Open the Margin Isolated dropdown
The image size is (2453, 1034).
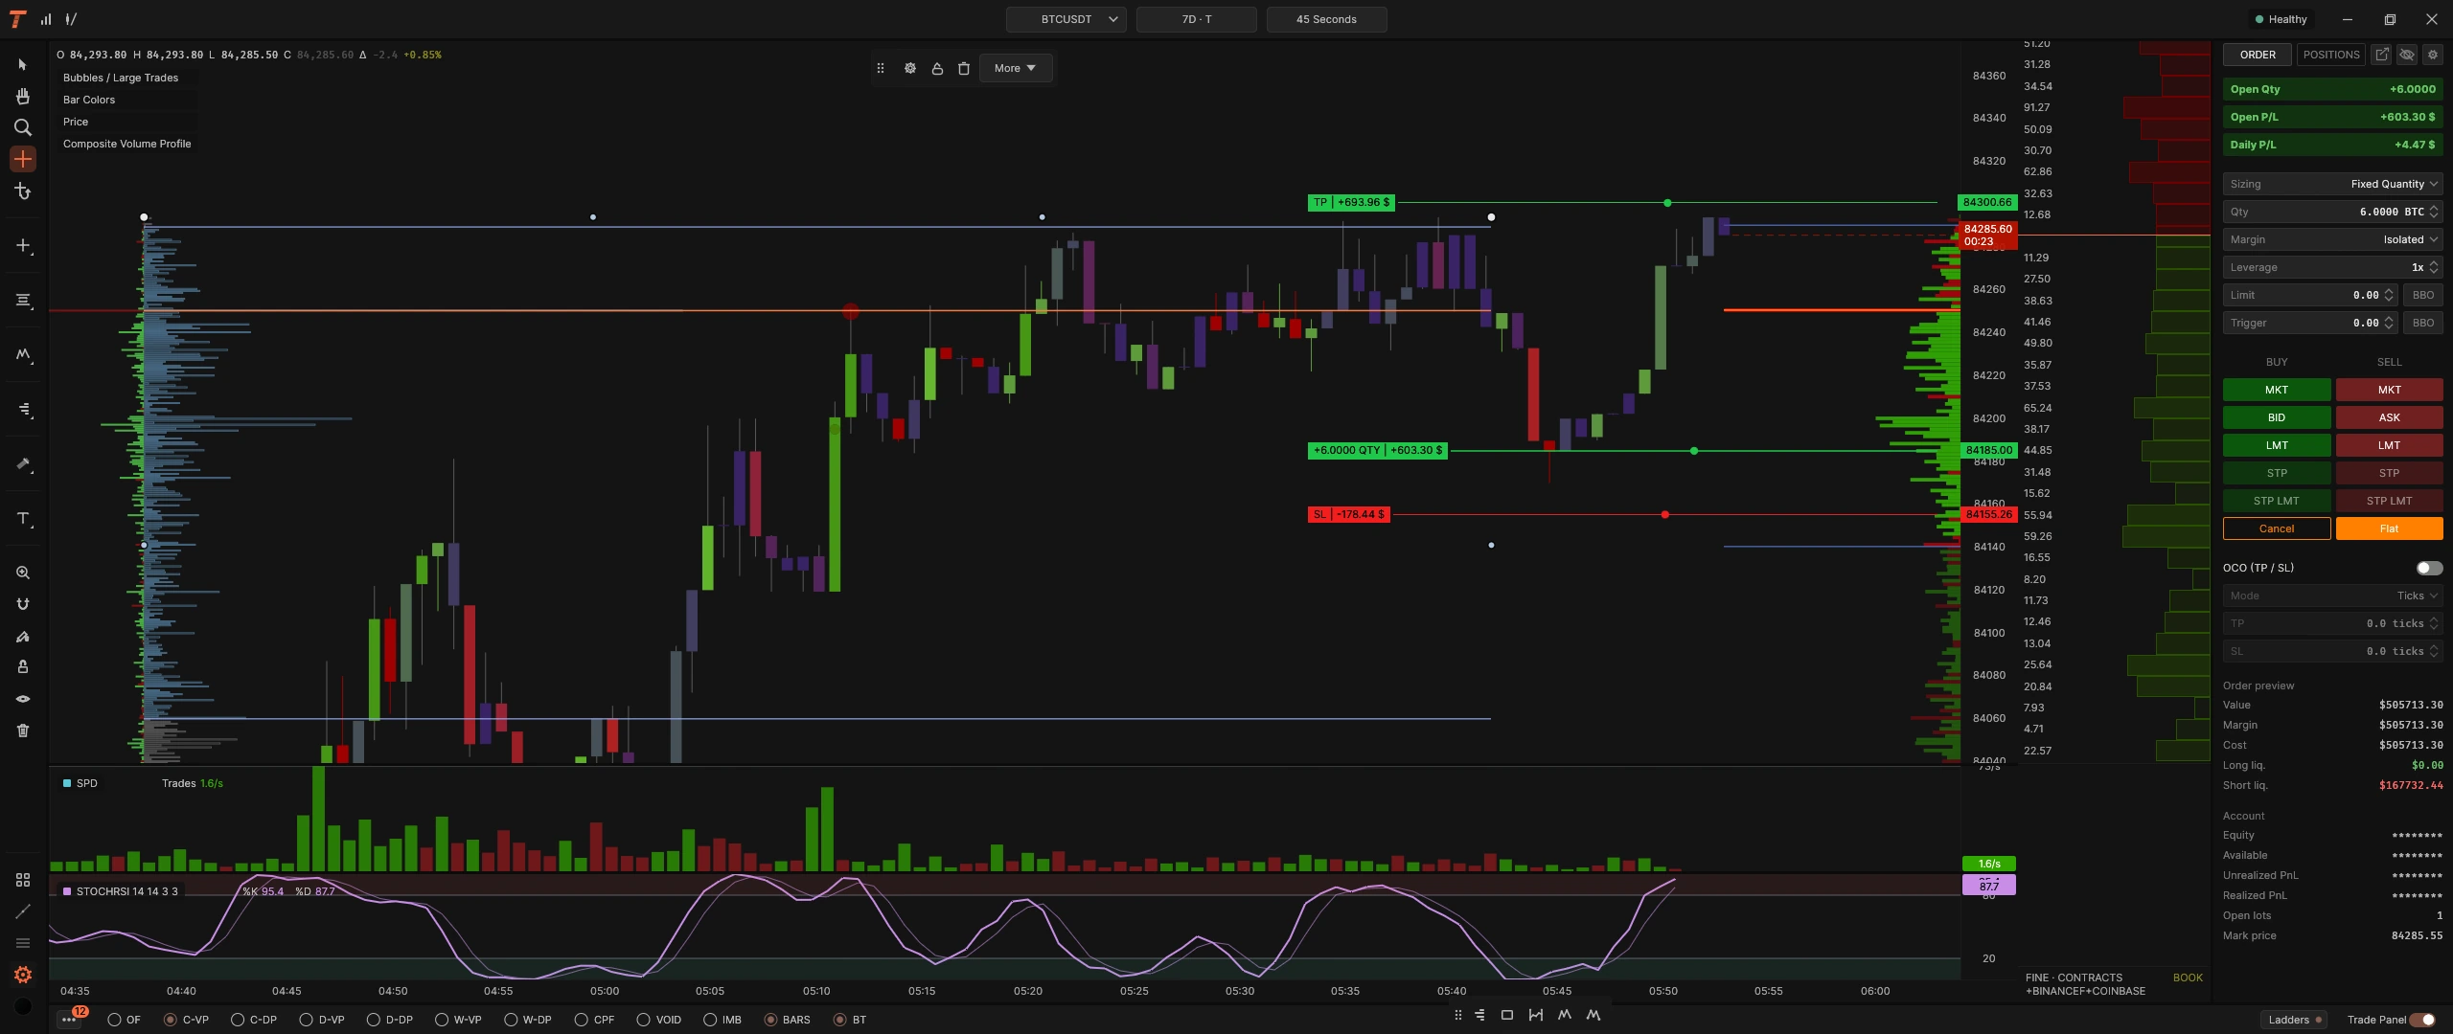(x=2332, y=239)
